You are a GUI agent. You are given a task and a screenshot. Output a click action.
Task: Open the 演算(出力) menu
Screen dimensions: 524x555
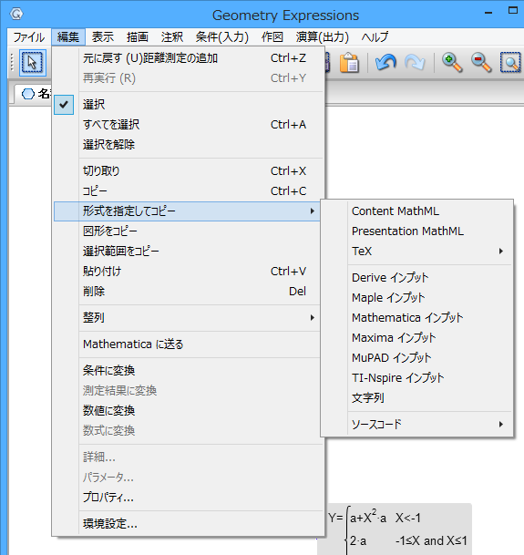point(323,36)
